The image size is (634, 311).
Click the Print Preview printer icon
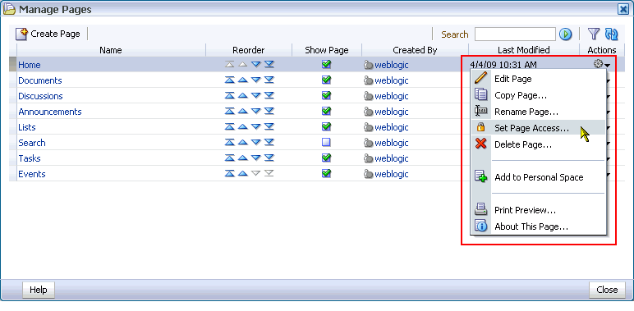(480, 209)
